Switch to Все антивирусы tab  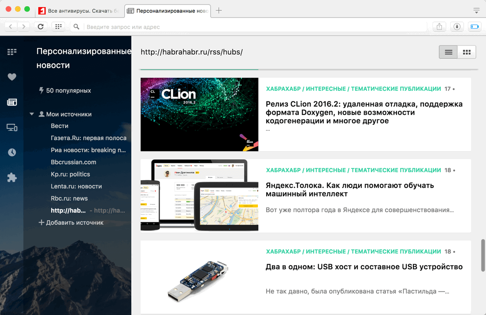79,11
